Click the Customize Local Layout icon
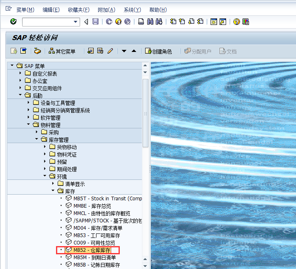This screenshot has height=269, width=296. point(246,22)
